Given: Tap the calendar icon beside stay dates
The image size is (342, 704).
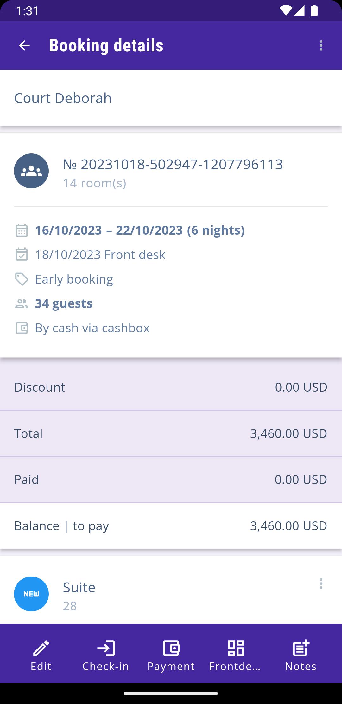Looking at the screenshot, I should [x=22, y=230].
